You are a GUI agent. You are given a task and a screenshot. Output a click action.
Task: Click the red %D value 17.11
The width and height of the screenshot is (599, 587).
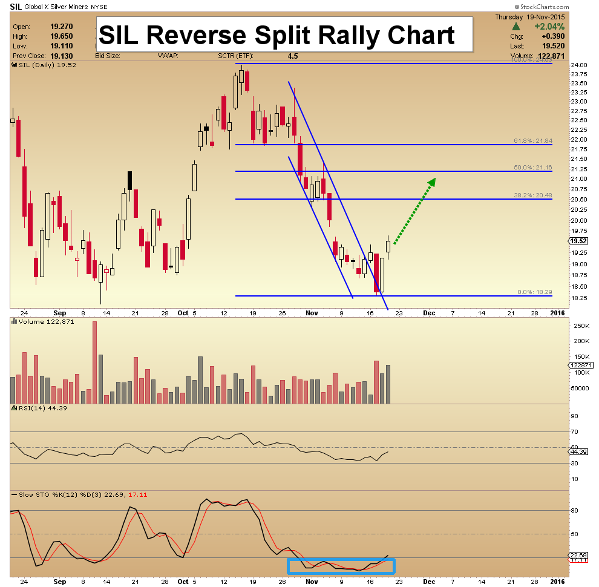pyautogui.click(x=138, y=494)
